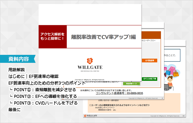Image resolution: width=193 pixels, height=123 pixels.
Task: Click the cover slide copyright notice
Action: pos(90,79)
